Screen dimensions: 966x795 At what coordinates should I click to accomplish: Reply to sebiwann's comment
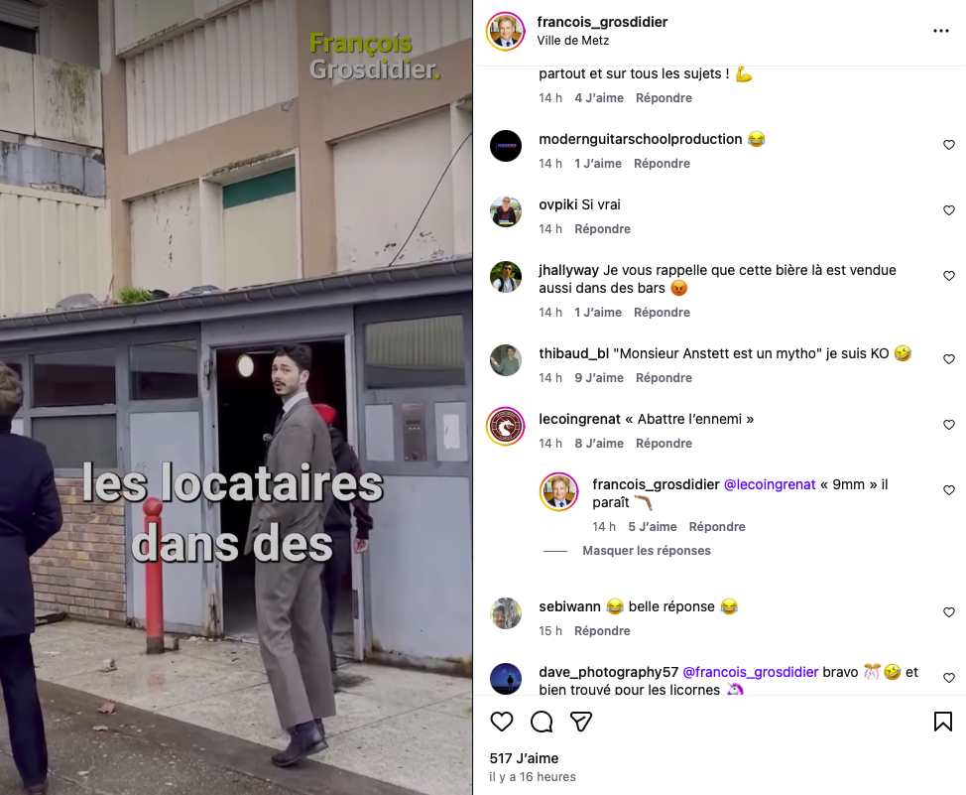tap(602, 630)
